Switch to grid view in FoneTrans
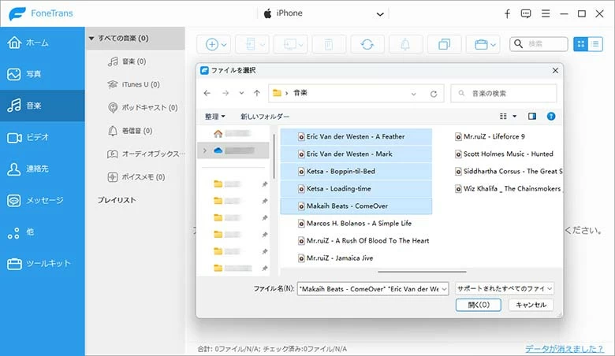The width and height of the screenshot is (615, 356). (582, 45)
